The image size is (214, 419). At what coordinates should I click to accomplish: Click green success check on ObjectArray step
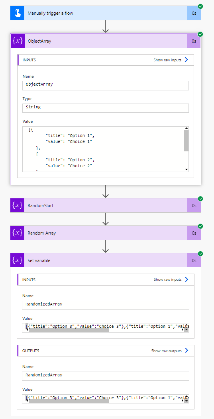tap(200, 34)
